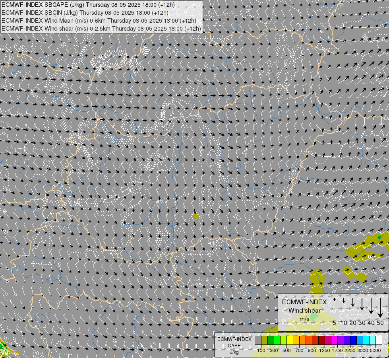The height and width of the screenshot is (358, 389).
Task: Click the 50 m/s wind shear legend arrow
Action: 380,307
